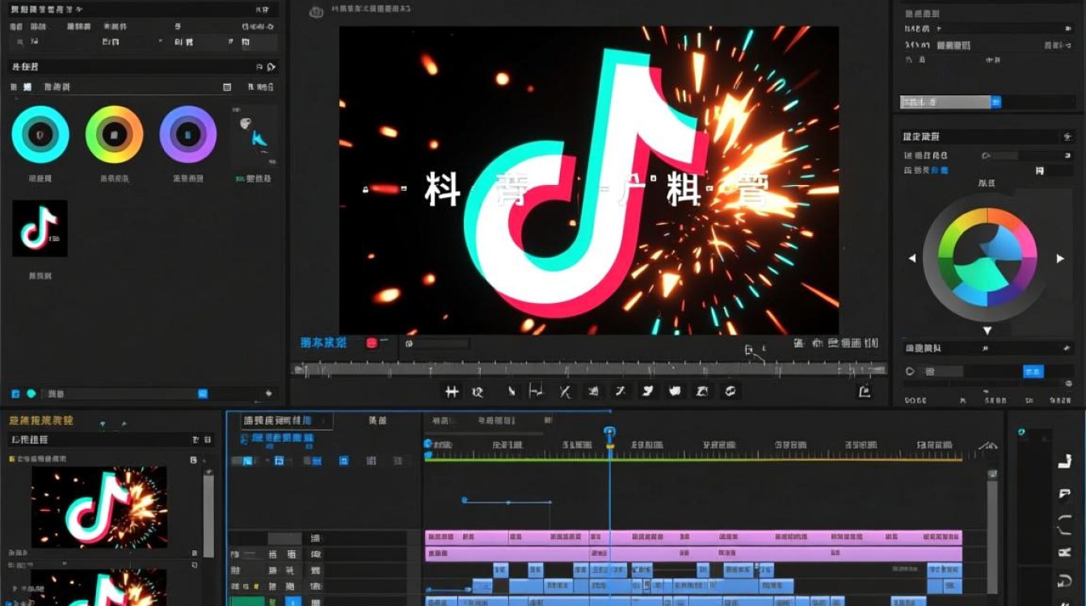Switch to the second timeline panel tab
This screenshot has width=1086, height=606.
(377, 421)
